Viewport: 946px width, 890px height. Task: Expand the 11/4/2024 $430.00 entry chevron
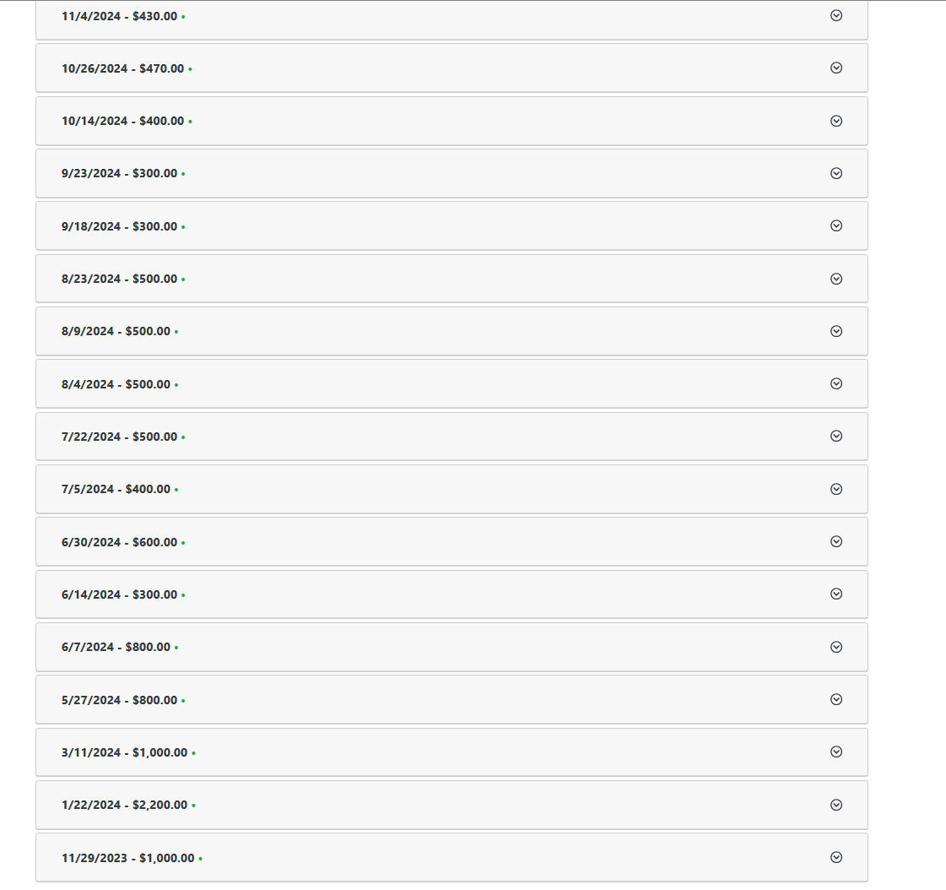coord(836,15)
